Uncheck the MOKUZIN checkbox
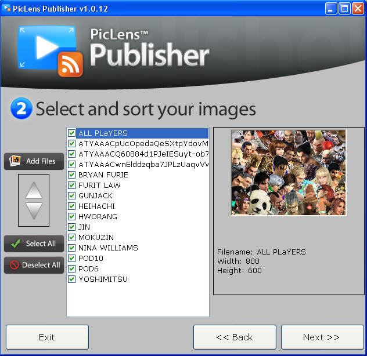 pos(71,237)
